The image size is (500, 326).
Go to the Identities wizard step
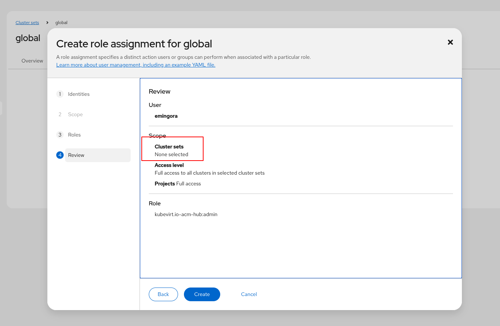tap(79, 94)
